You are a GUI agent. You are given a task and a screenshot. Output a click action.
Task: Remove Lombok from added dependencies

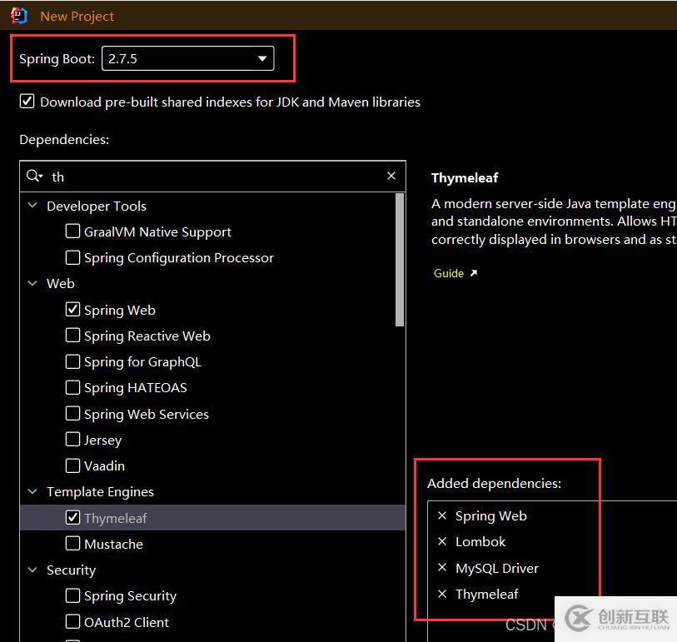(x=442, y=541)
